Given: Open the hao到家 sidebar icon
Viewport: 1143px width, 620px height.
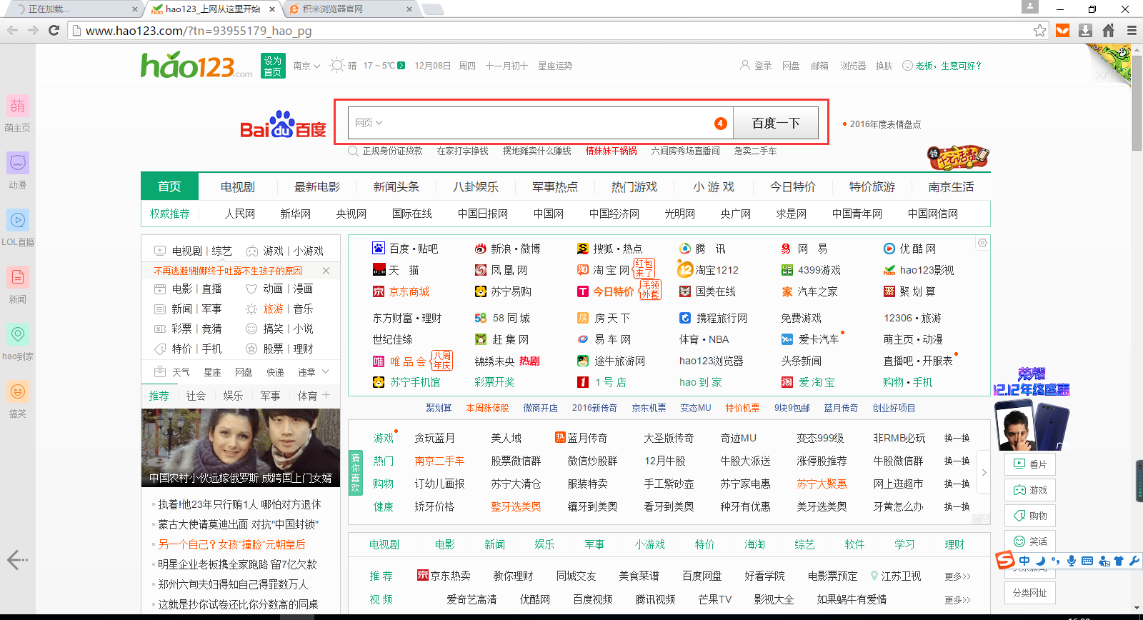Looking at the screenshot, I should [18, 334].
